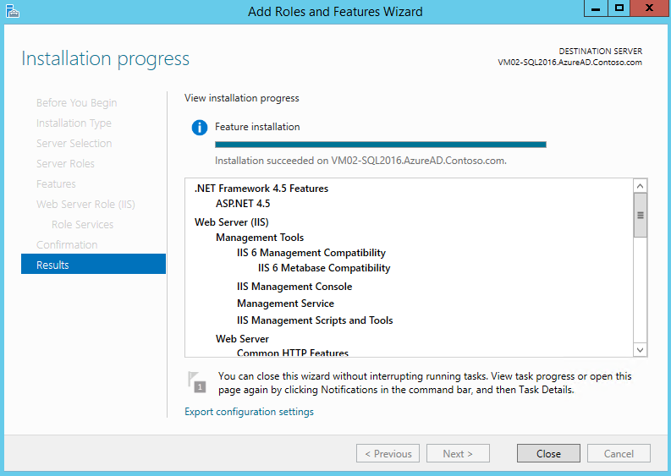This screenshot has height=476, width=671.
Task: Click 'Web Server (IIS)' in results list
Action: tap(232, 222)
